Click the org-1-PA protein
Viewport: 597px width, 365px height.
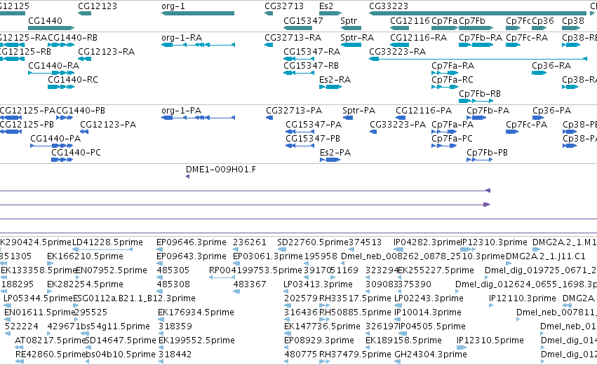pyautogui.click(x=181, y=110)
